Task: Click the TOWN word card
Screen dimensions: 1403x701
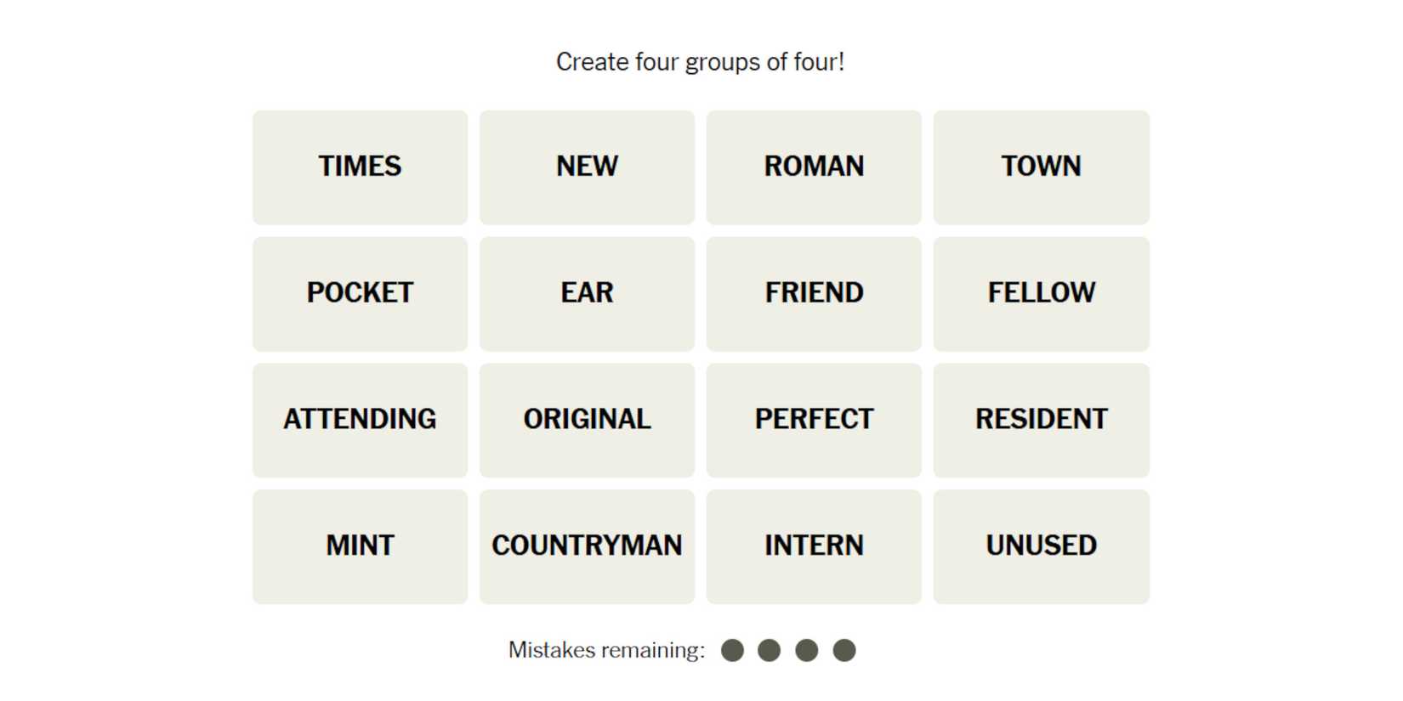Action: 1041,167
